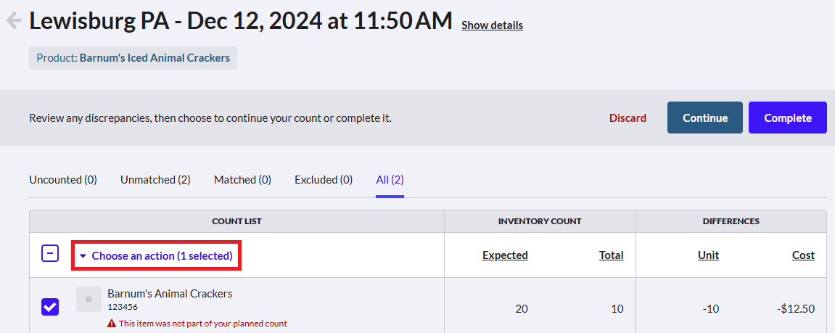Image resolution: width=835 pixels, height=333 pixels.
Task: Sort by Expected column
Action: click(505, 255)
